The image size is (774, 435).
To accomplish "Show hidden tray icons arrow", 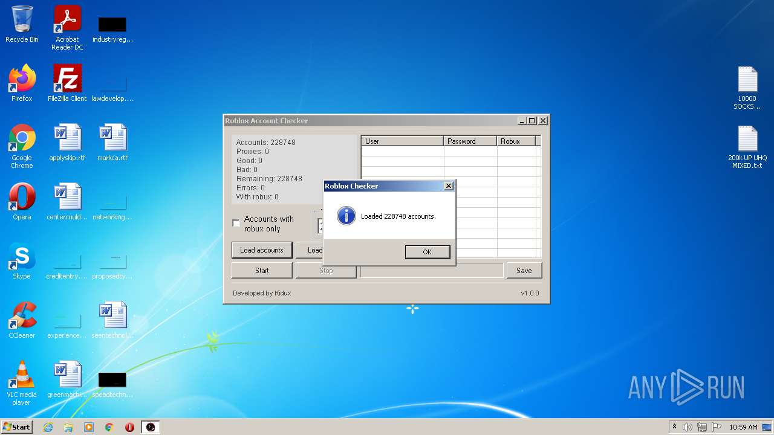I will tap(674, 427).
